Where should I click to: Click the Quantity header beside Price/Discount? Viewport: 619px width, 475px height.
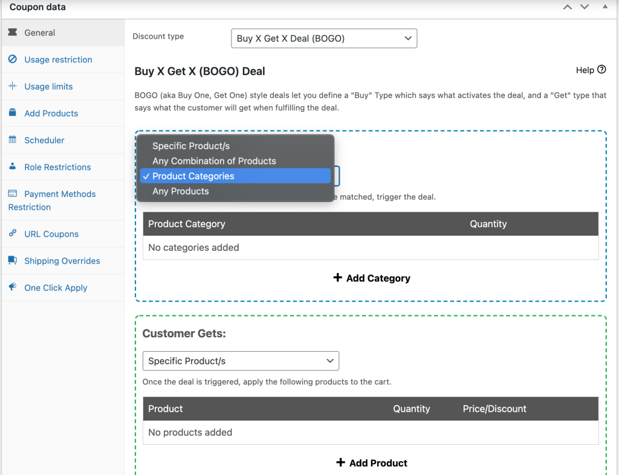pos(411,409)
